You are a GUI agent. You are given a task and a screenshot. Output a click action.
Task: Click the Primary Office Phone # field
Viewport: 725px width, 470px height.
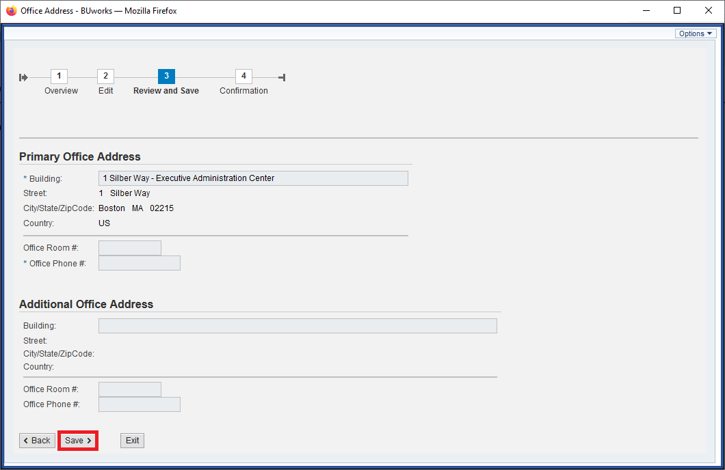tap(139, 263)
